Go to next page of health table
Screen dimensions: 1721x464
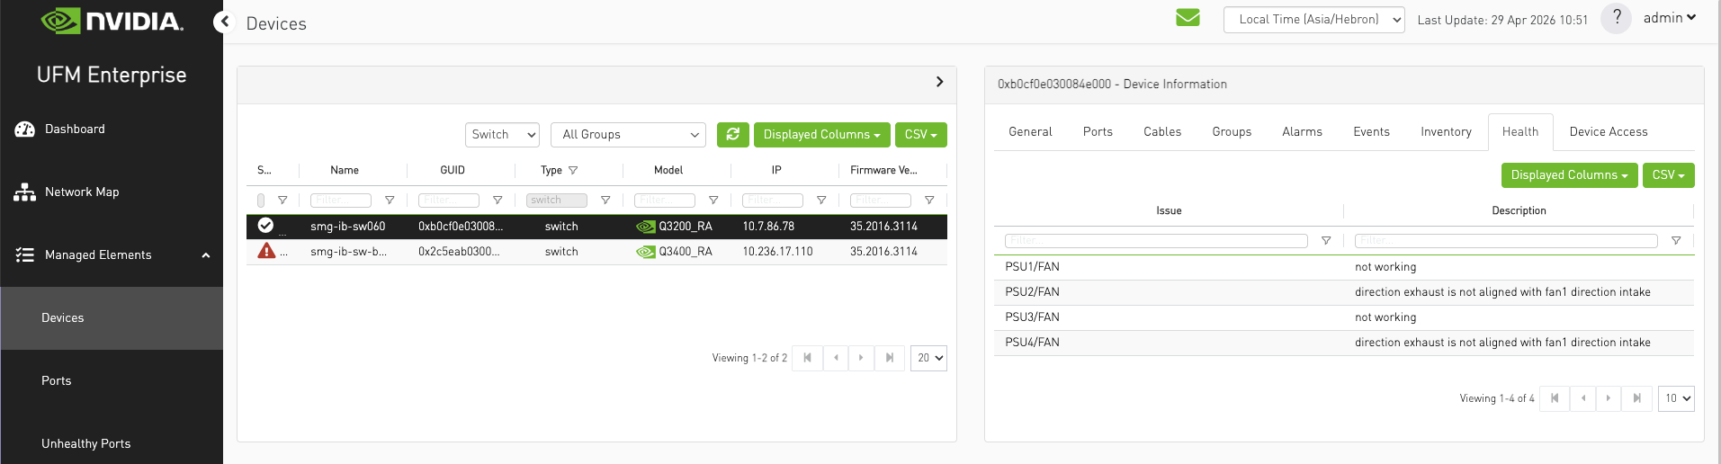[x=1609, y=398]
